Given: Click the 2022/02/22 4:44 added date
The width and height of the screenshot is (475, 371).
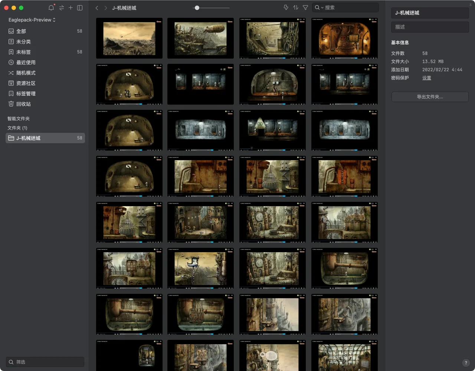Looking at the screenshot, I should (442, 70).
